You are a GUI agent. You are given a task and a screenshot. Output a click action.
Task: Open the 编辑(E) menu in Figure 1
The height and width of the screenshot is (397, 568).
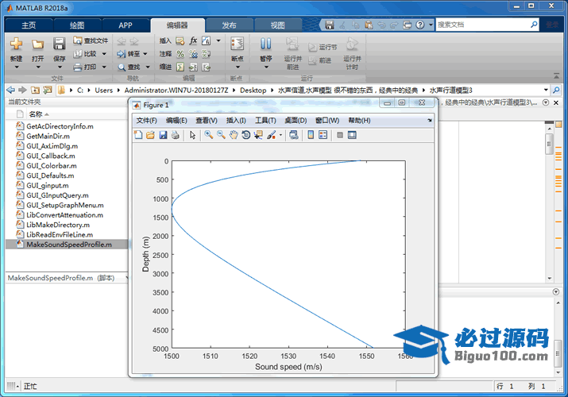tap(176, 121)
